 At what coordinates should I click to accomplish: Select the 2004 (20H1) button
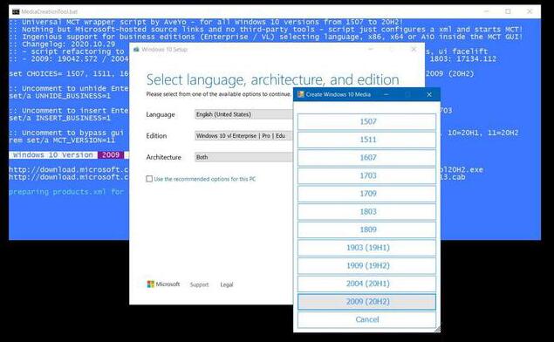[x=366, y=284]
